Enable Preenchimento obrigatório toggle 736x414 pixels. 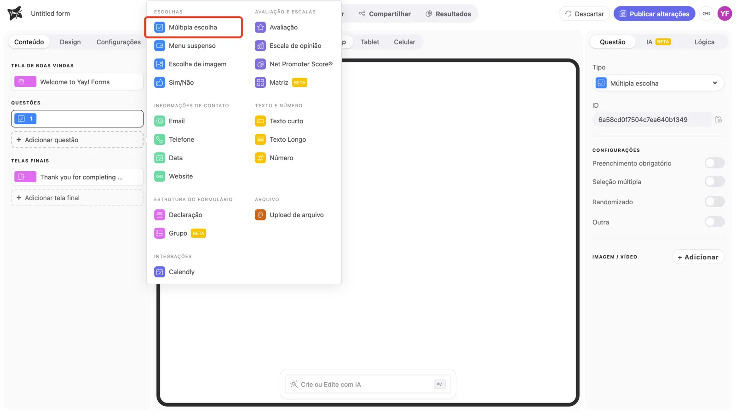tap(714, 163)
